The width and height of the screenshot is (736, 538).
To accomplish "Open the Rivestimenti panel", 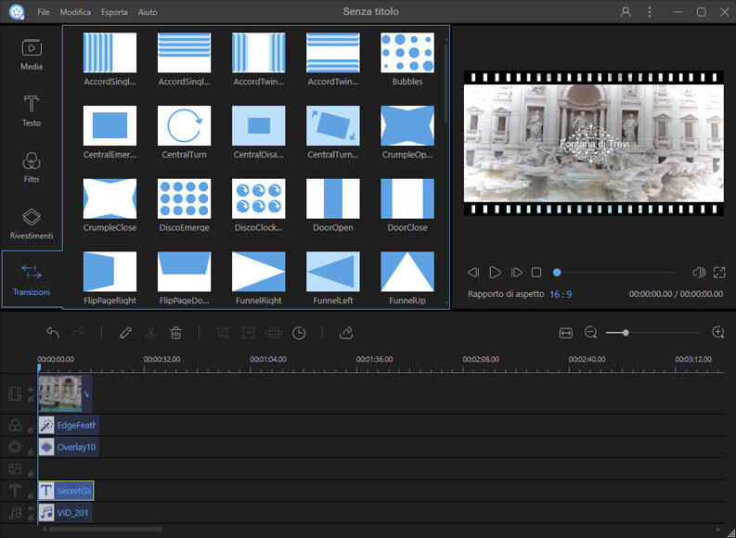I will tap(32, 224).
